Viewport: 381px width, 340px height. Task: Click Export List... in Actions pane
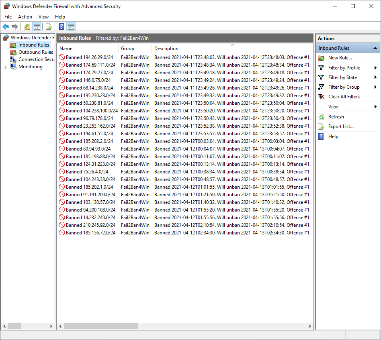pyautogui.click(x=341, y=126)
